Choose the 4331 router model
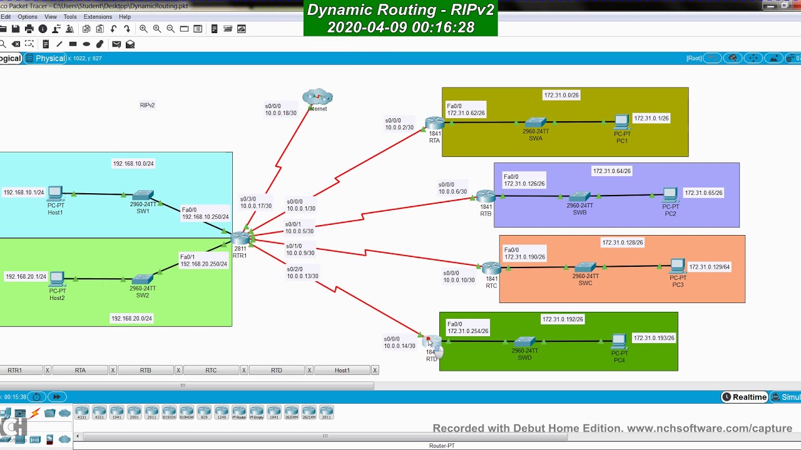The width and height of the screenshot is (801, 450). [82, 412]
